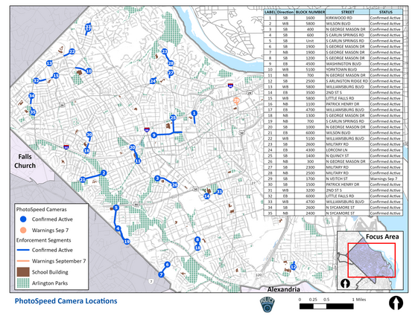The image size is (418, 322).
Task: Select camera marker 20 on the map
Action: click(x=132, y=147)
